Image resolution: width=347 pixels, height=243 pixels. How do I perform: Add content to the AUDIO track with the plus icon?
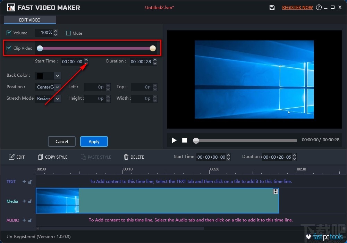click(24, 220)
